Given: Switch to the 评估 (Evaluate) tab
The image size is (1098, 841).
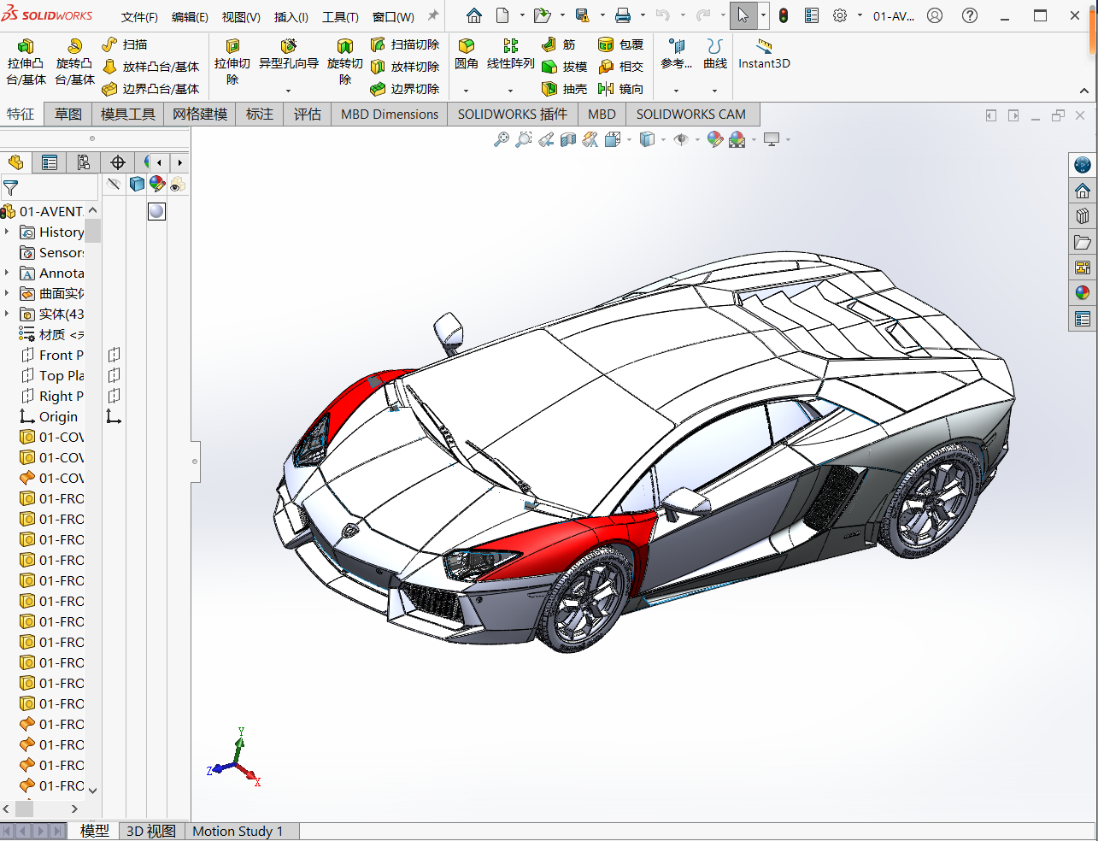Looking at the screenshot, I should (308, 114).
